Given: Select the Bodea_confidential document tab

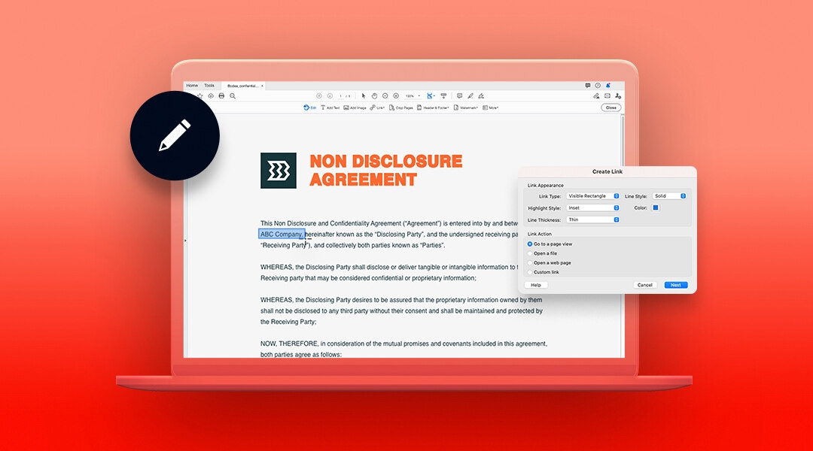Looking at the screenshot, I should click(242, 86).
